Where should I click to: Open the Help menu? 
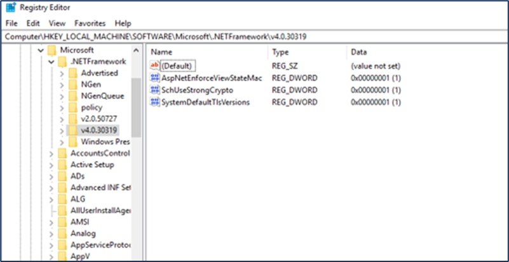123,24
